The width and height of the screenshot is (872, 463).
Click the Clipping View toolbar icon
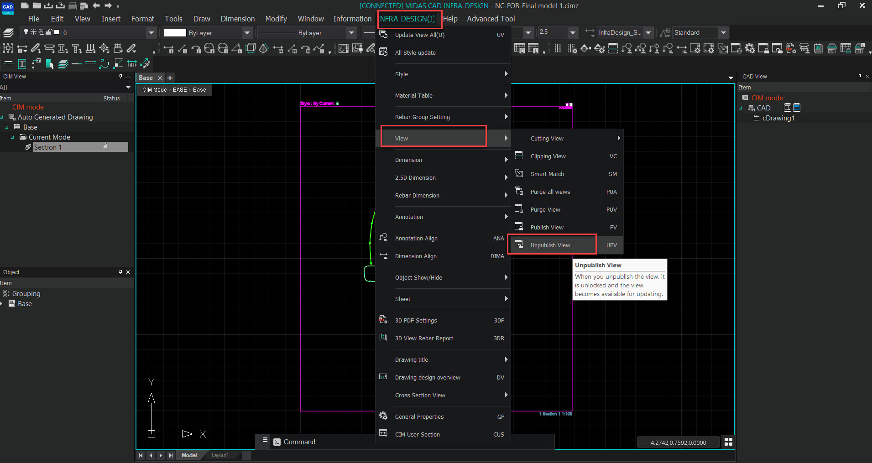[613, 48]
